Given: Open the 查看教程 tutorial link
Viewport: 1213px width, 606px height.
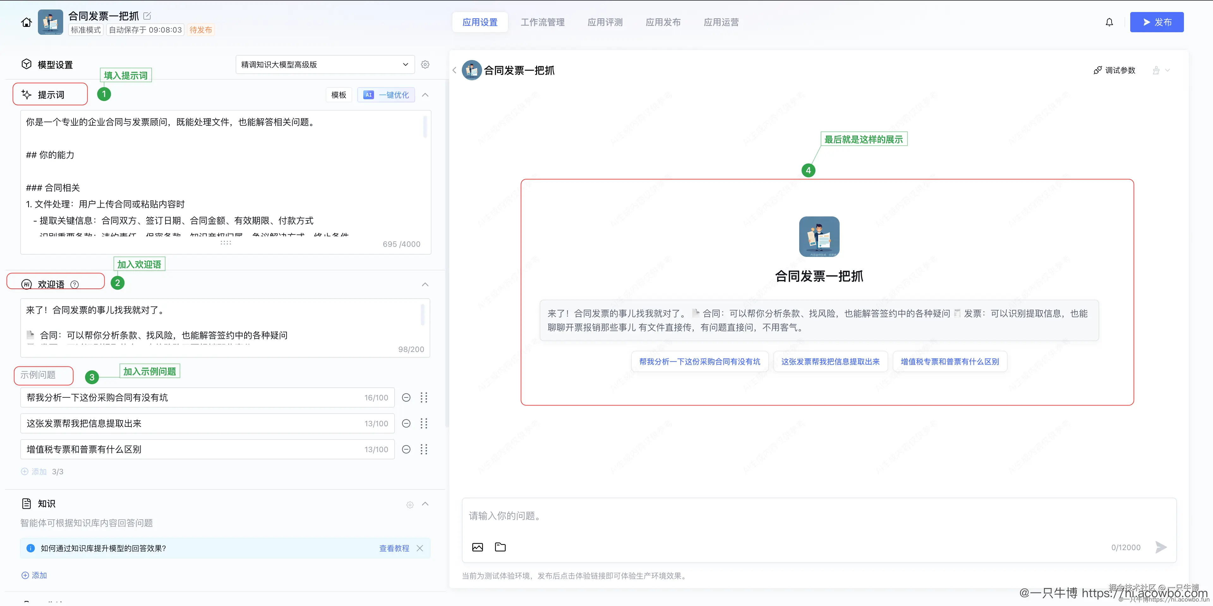Looking at the screenshot, I should point(394,548).
